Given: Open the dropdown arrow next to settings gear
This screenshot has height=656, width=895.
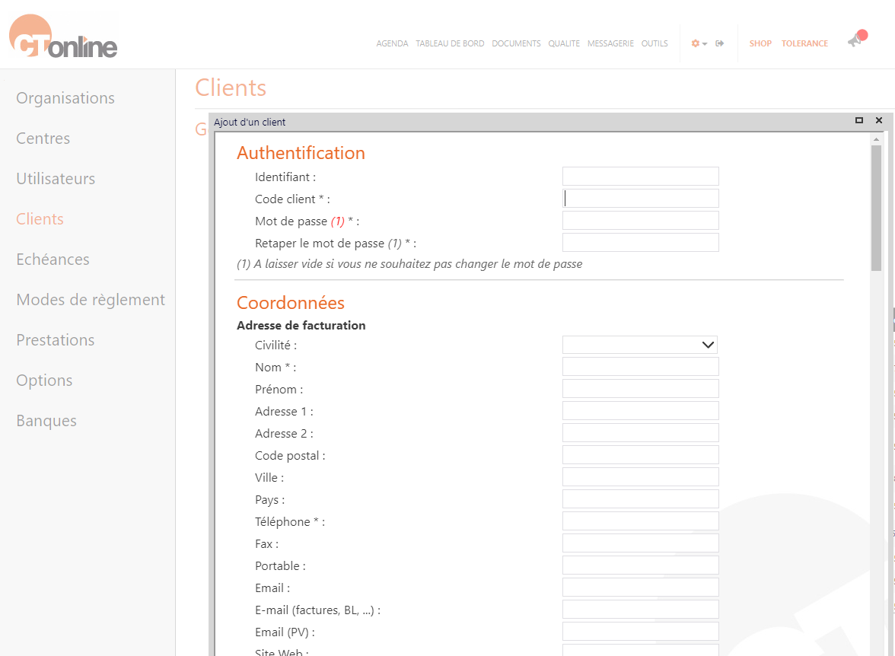Looking at the screenshot, I should (705, 44).
